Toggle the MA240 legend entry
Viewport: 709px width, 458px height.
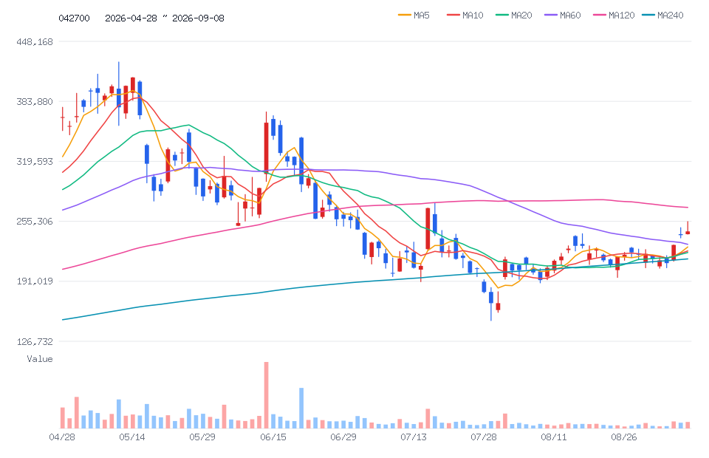[x=662, y=16]
